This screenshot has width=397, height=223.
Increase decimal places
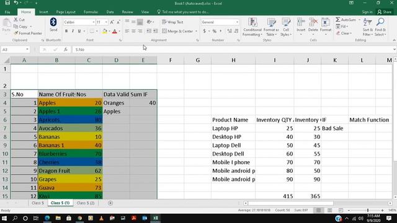tap(230, 31)
